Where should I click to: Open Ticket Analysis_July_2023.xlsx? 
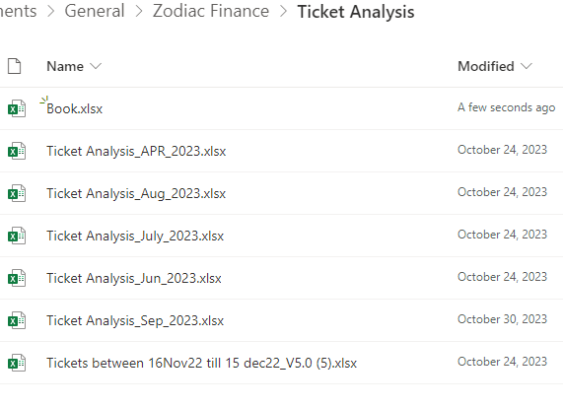(x=135, y=236)
